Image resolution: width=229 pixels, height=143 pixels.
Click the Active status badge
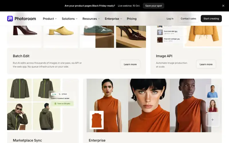pyautogui.click(x=54, y=94)
